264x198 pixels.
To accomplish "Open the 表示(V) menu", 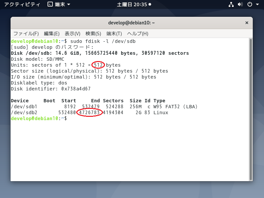I will coord(72,34).
